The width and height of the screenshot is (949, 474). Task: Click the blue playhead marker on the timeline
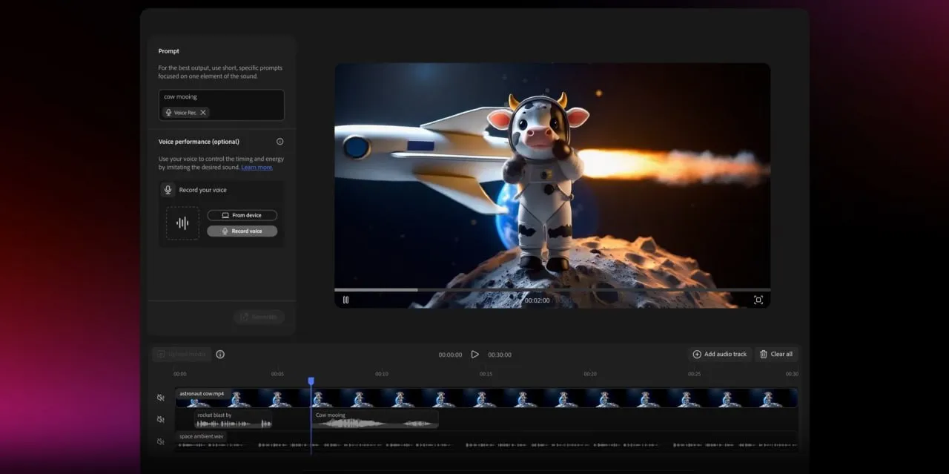311,380
